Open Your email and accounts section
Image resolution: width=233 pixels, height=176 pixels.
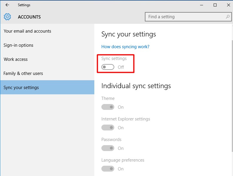coord(27,31)
